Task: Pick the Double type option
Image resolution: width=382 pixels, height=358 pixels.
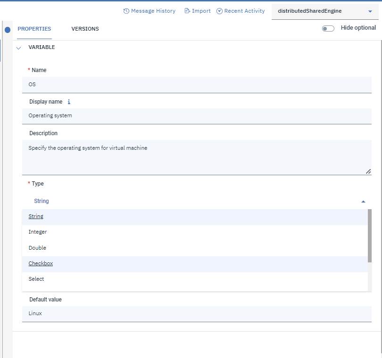Action: [x=37, y=248]
